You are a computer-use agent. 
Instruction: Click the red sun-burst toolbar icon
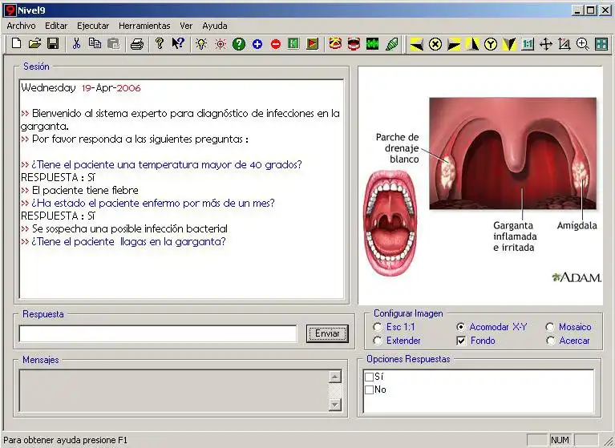[221, 44]
